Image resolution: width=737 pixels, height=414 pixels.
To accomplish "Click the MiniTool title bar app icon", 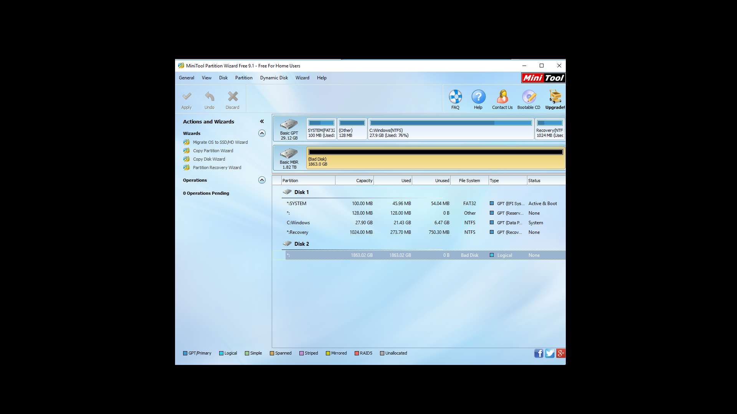I will tap(181, 66).
